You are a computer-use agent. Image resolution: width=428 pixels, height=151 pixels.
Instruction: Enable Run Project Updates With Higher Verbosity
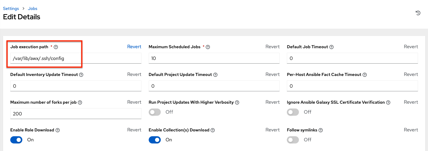[x=155, y=112]
